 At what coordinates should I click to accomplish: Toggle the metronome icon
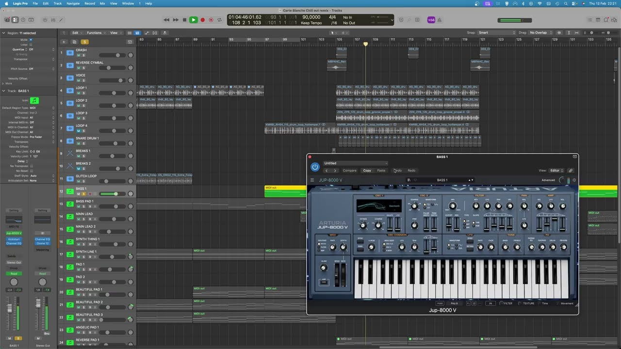(x=440, y=20)
